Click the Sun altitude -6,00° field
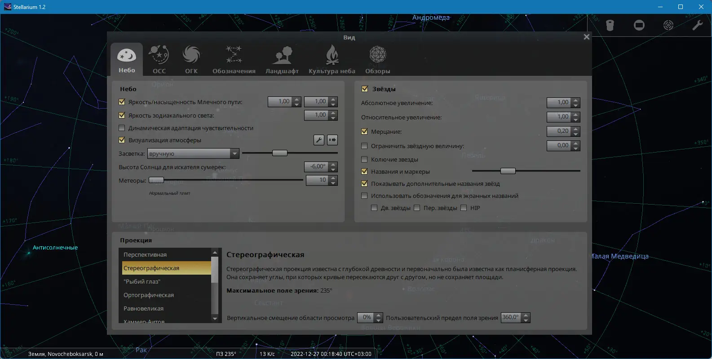This screenshot has height=359, width=712. [x=317, y=166]
